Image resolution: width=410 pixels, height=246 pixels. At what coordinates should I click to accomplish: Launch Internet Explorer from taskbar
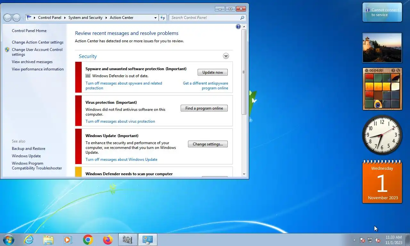29,240
